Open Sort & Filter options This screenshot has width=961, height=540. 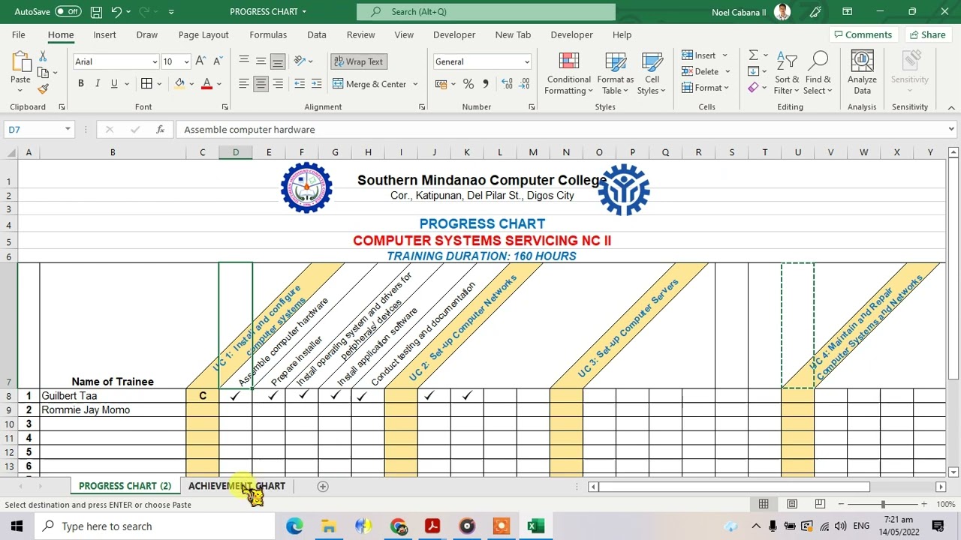tap(788, 73)
